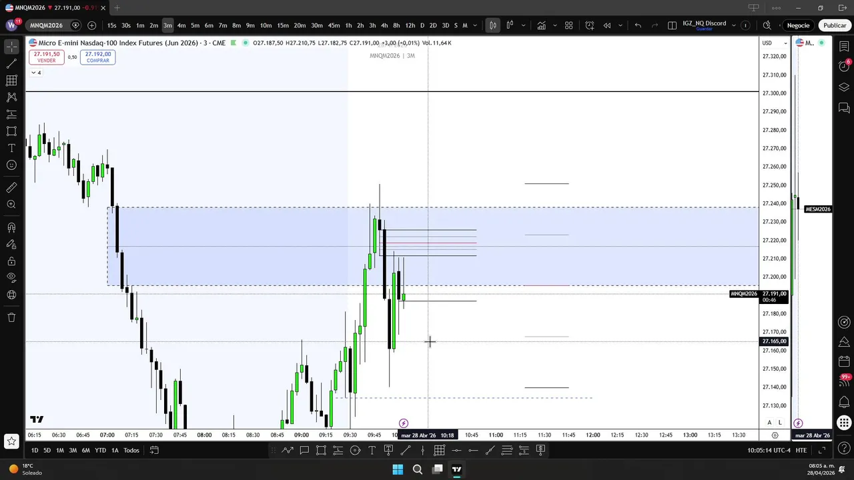Expand the IGZ_NQ Discord layout dropdown
854x480 pixels.
pos(734,25)
